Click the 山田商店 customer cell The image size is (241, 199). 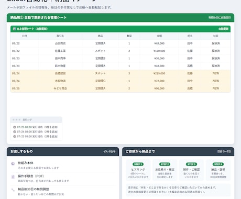tap(60, 43)
